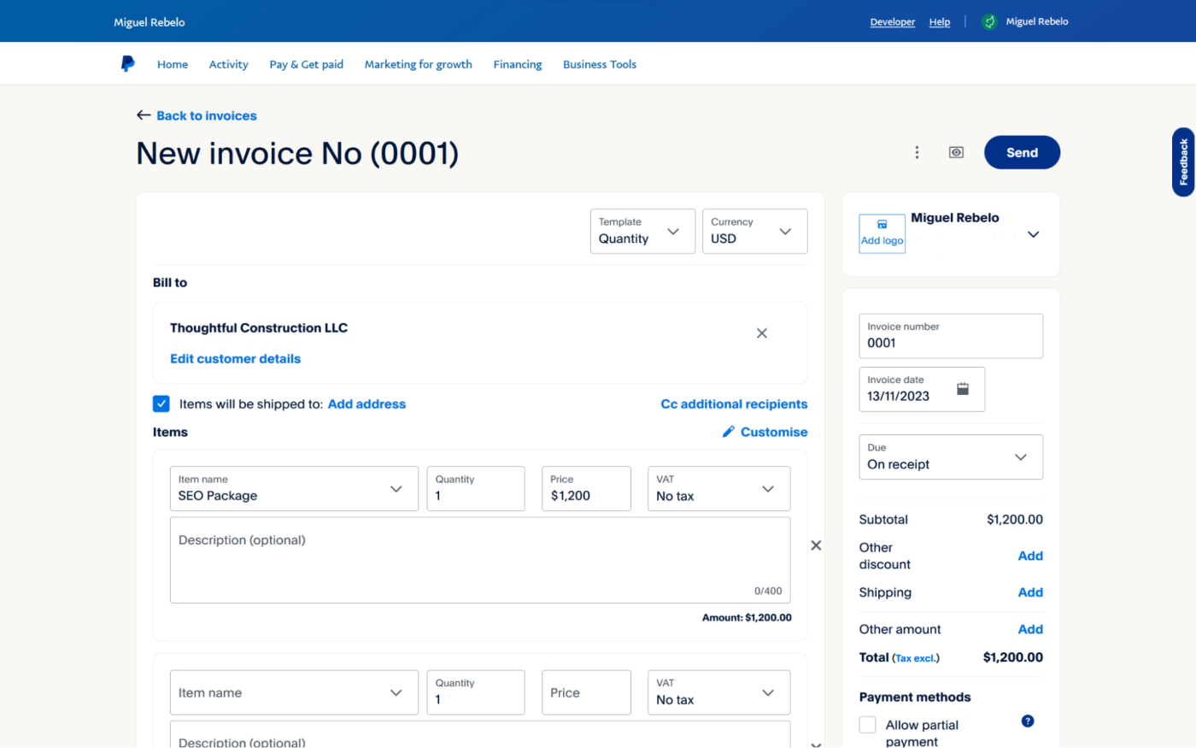Click Edit customer details link
This screenshot has width=1196, height=748.
(235, 358)
